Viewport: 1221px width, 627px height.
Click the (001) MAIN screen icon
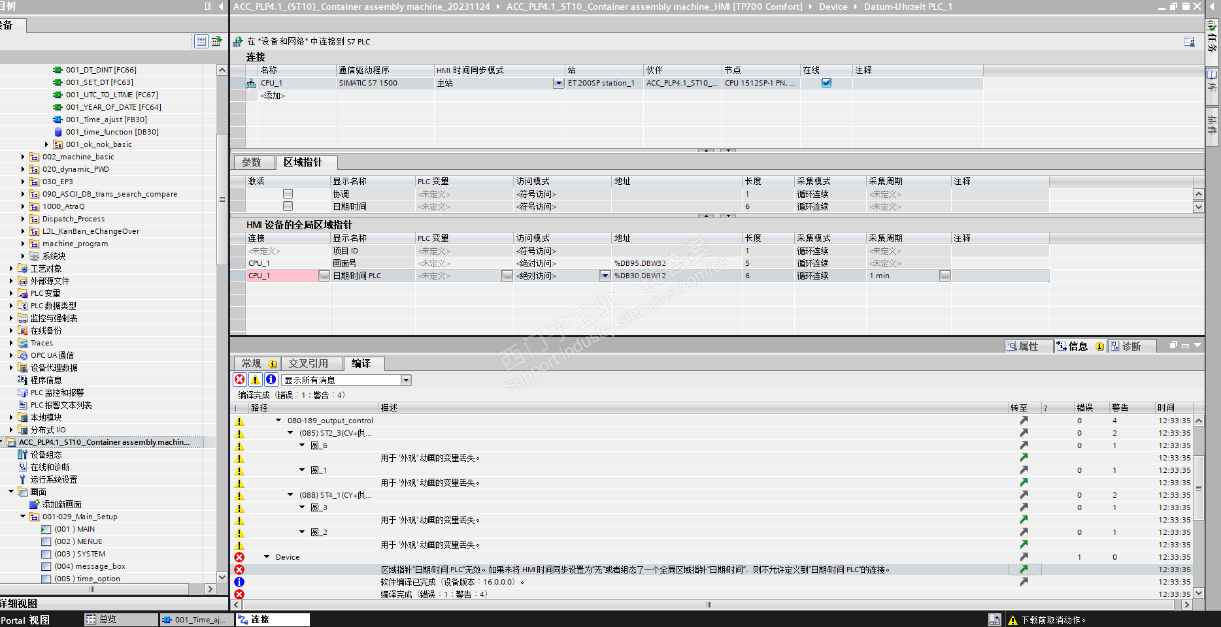pyautogui.click(x=46, y=529)
